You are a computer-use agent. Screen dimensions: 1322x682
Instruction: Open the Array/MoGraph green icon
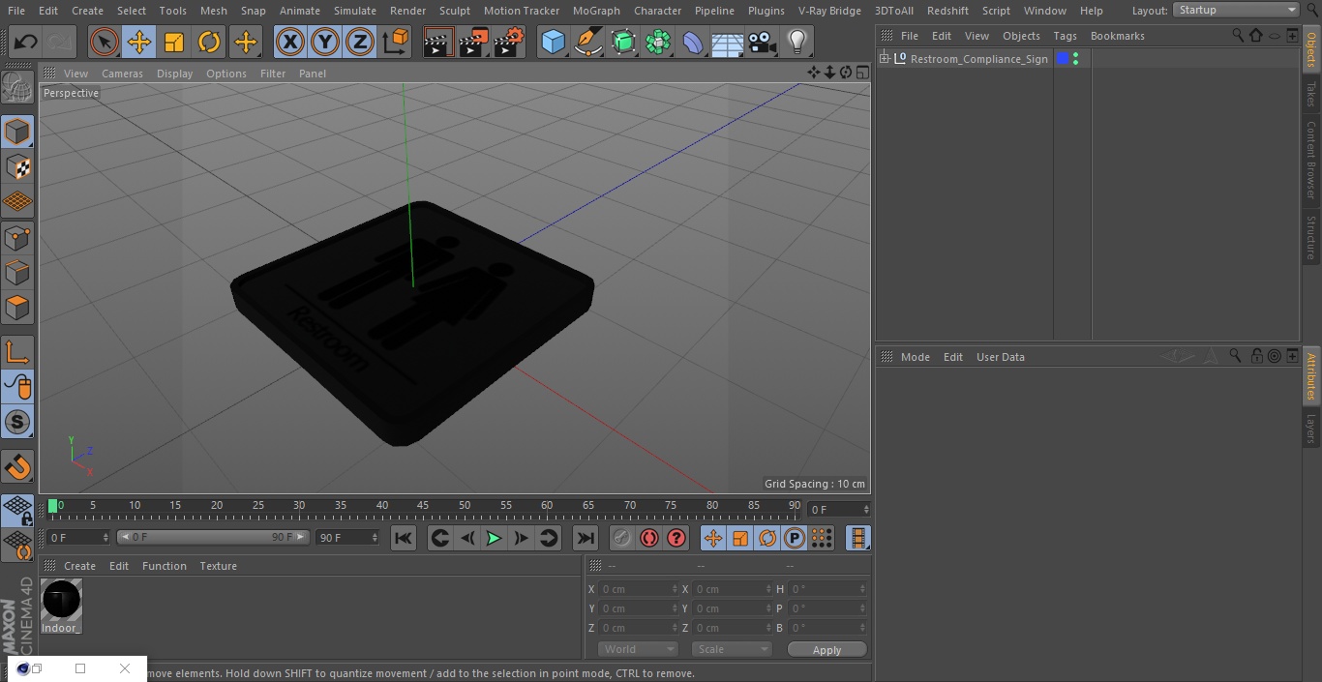(658, 42)
